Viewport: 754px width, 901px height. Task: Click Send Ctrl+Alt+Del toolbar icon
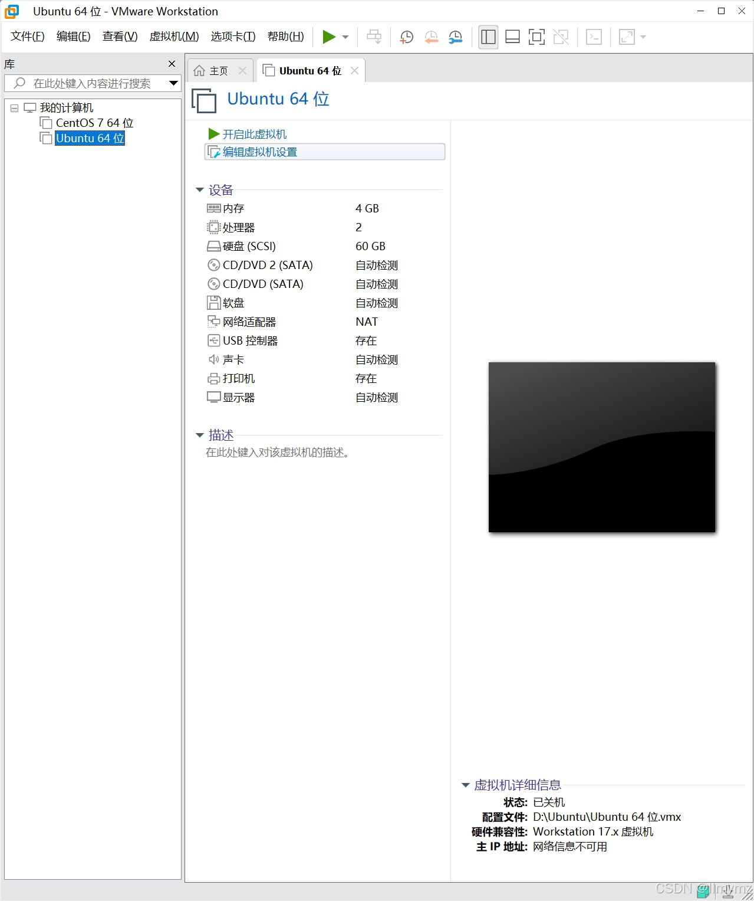[374, 37]
